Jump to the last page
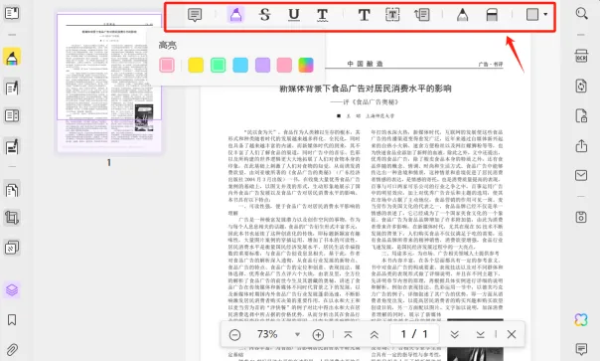 (480, 334)
